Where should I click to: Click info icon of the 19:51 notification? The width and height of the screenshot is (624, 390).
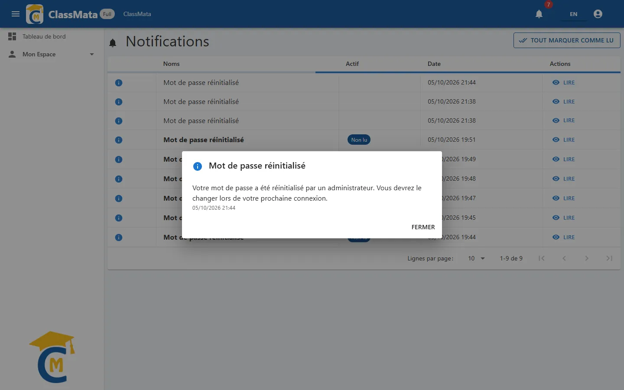tap(119, 140)
